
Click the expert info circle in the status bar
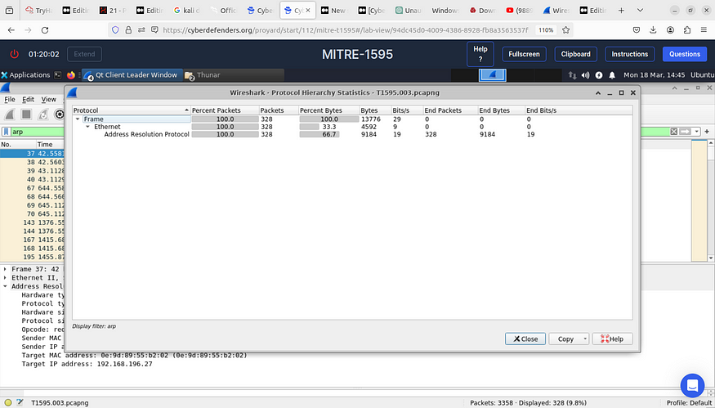click(x=7, y=402)
